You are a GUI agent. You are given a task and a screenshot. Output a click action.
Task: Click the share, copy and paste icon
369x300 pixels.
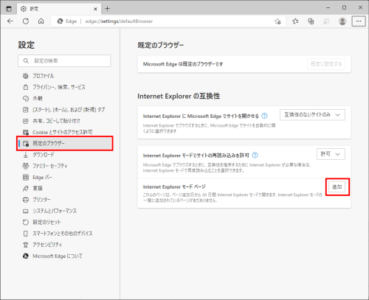(x=26, y=121)
